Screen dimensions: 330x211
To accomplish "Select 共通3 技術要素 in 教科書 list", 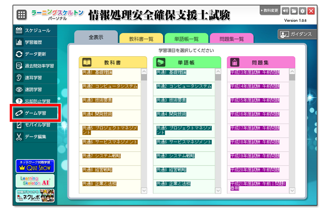I will [110, 103].
